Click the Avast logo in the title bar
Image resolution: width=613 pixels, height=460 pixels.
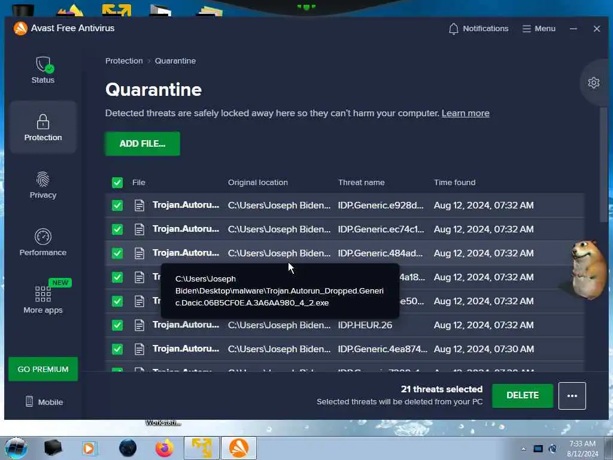(x=20, y=28)
